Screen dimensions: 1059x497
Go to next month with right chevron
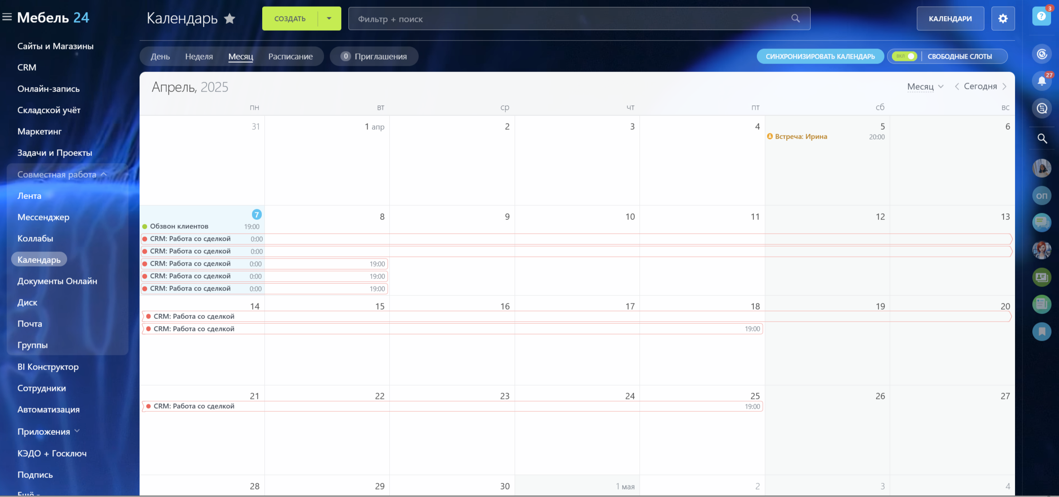(x=1004, y=87)
